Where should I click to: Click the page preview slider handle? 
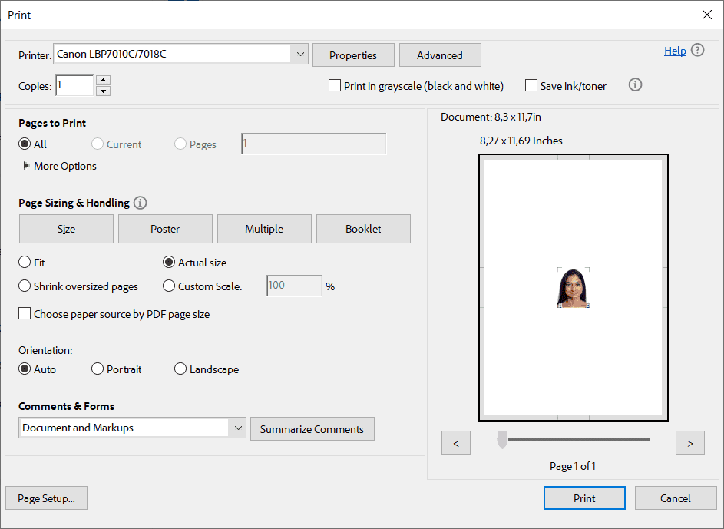coord(502,440)
